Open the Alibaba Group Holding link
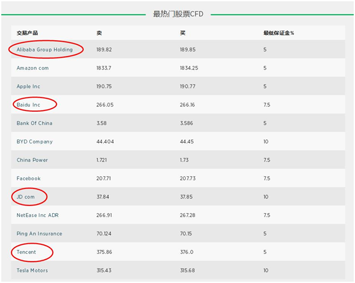Screen dimensions: 355x283 tap(45, 49)
